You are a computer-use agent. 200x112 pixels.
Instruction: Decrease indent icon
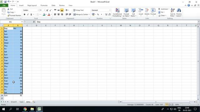tap(67, 15)
